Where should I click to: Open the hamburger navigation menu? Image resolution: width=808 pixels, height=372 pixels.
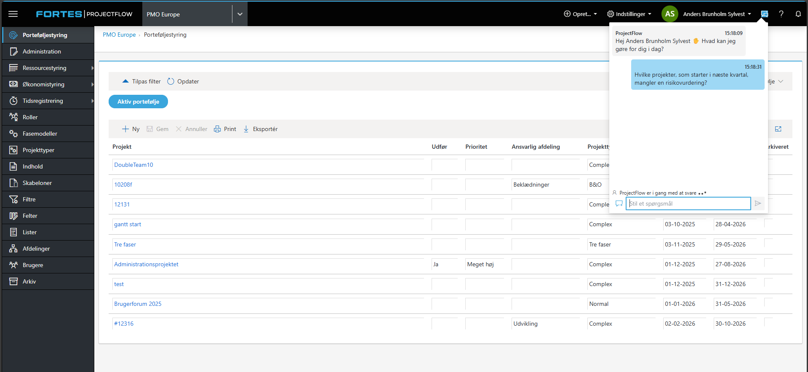(x=13, y=14)
